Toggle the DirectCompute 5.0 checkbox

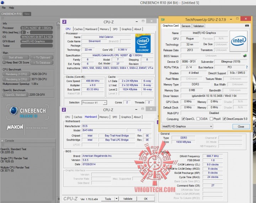click(224, 119)
